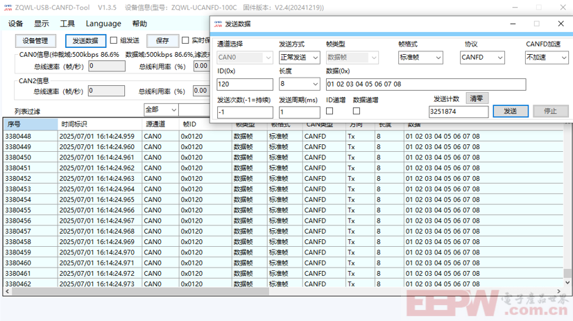The height and width of the screenshot is (321, 573).
Task: Click the 发送周期(ms) field
Action: point(299,112)
